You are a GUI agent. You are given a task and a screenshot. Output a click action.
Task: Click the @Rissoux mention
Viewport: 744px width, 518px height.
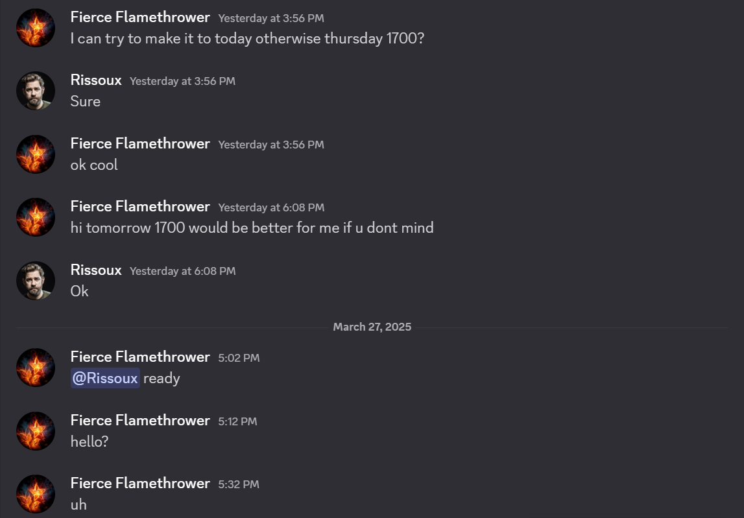click(x=105, y=378)
